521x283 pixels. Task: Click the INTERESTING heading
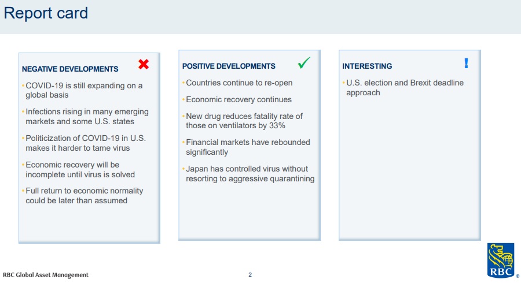367,66
